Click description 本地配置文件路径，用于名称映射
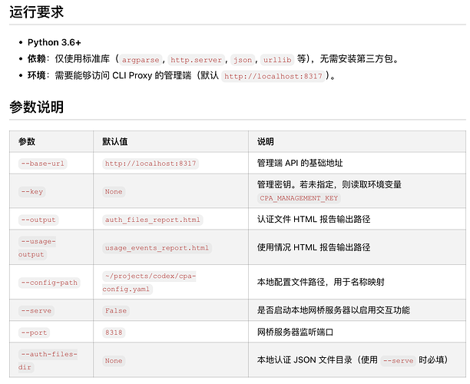The width and height of the screenshot is (470, 384). pos(321,282)
